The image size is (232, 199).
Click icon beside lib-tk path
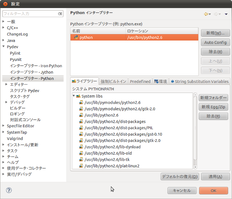tap(81, 159)
